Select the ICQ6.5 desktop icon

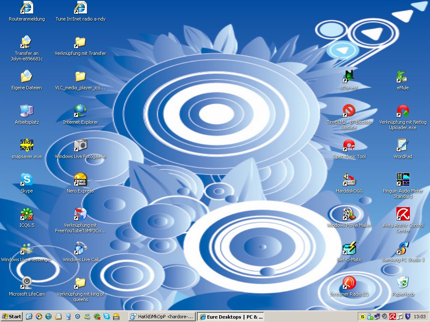click(x=26, y=214)
